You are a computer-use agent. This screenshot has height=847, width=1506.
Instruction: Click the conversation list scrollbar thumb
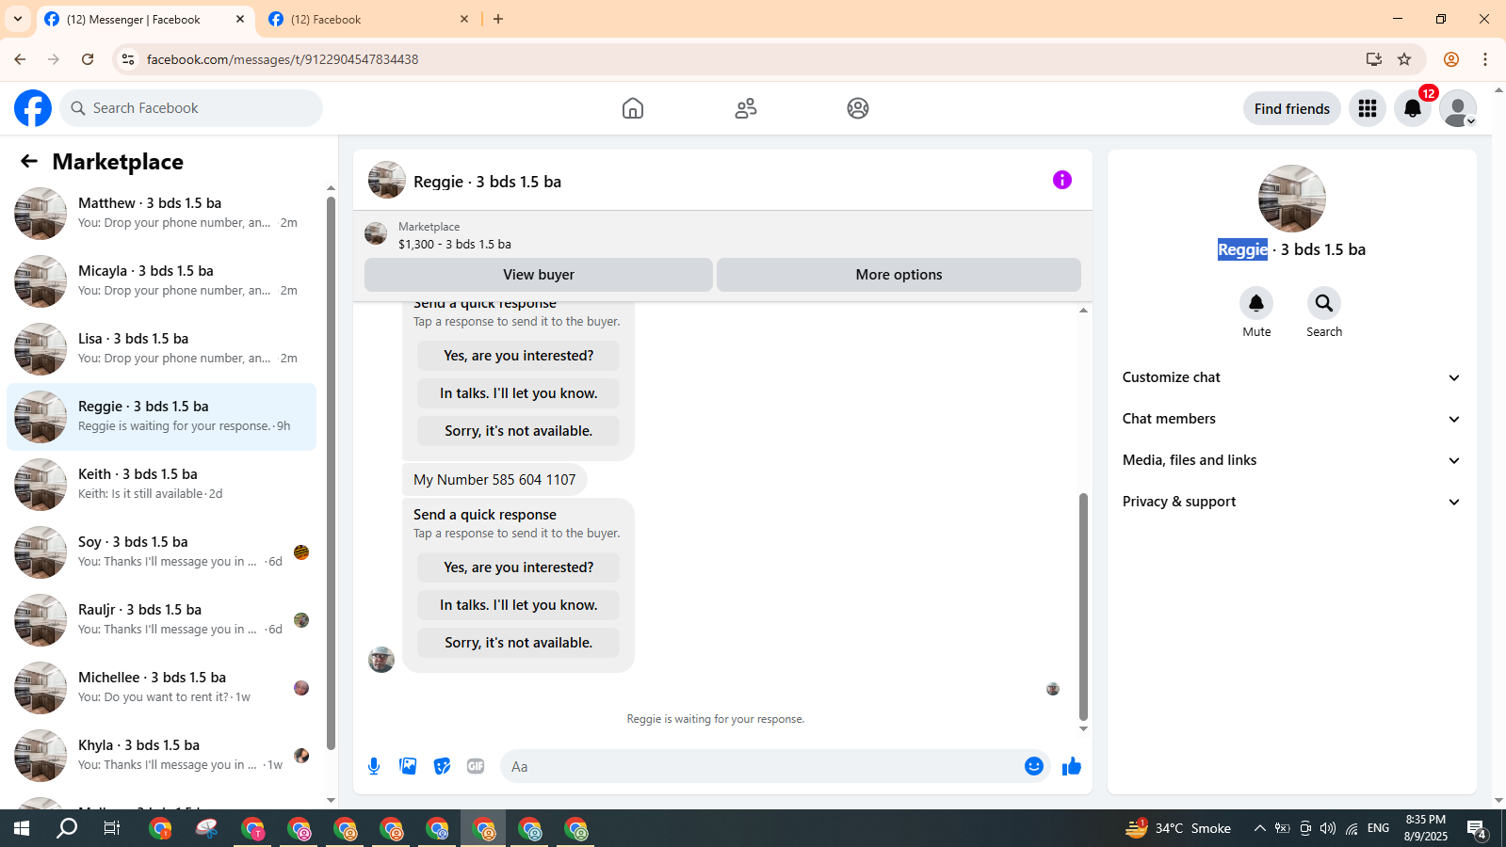pos(331,473)
